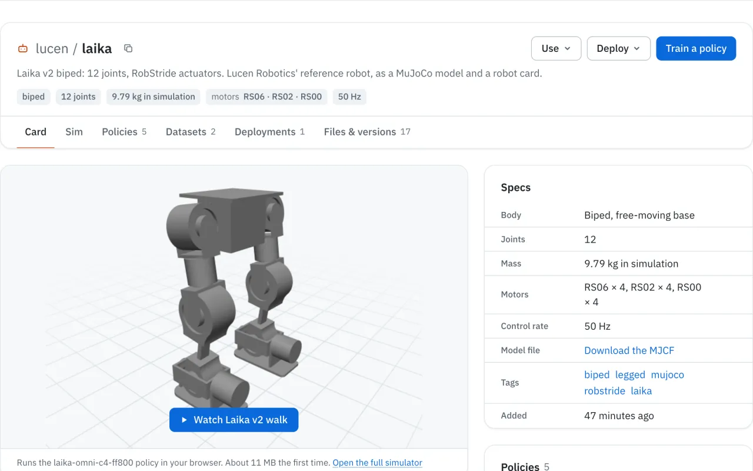
Task: Click the Laika v2 biped description text
Action: coord(279,74)
